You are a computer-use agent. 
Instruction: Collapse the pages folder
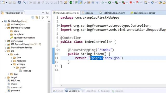[15, 67]
